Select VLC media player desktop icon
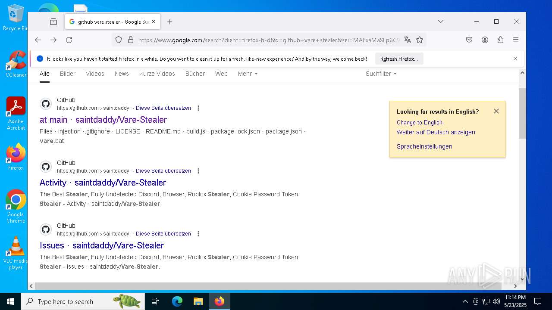This screenshot has width=552, height=310. [x=16, y=253]
